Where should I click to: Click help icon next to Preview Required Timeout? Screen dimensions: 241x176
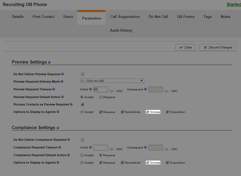(x=54, y=89)
